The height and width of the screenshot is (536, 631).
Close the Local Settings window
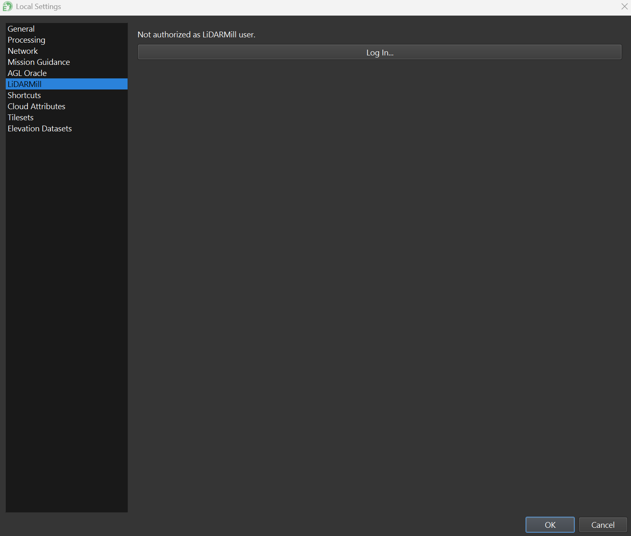(624, 7)
